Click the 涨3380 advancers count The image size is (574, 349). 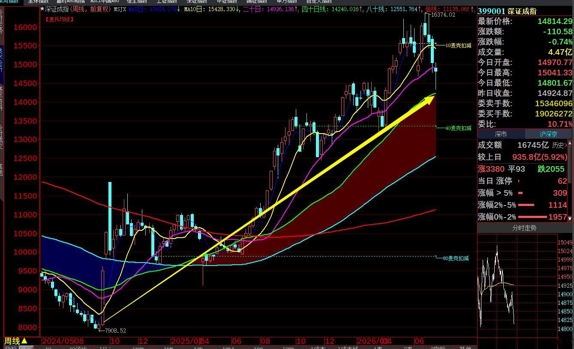491,169
